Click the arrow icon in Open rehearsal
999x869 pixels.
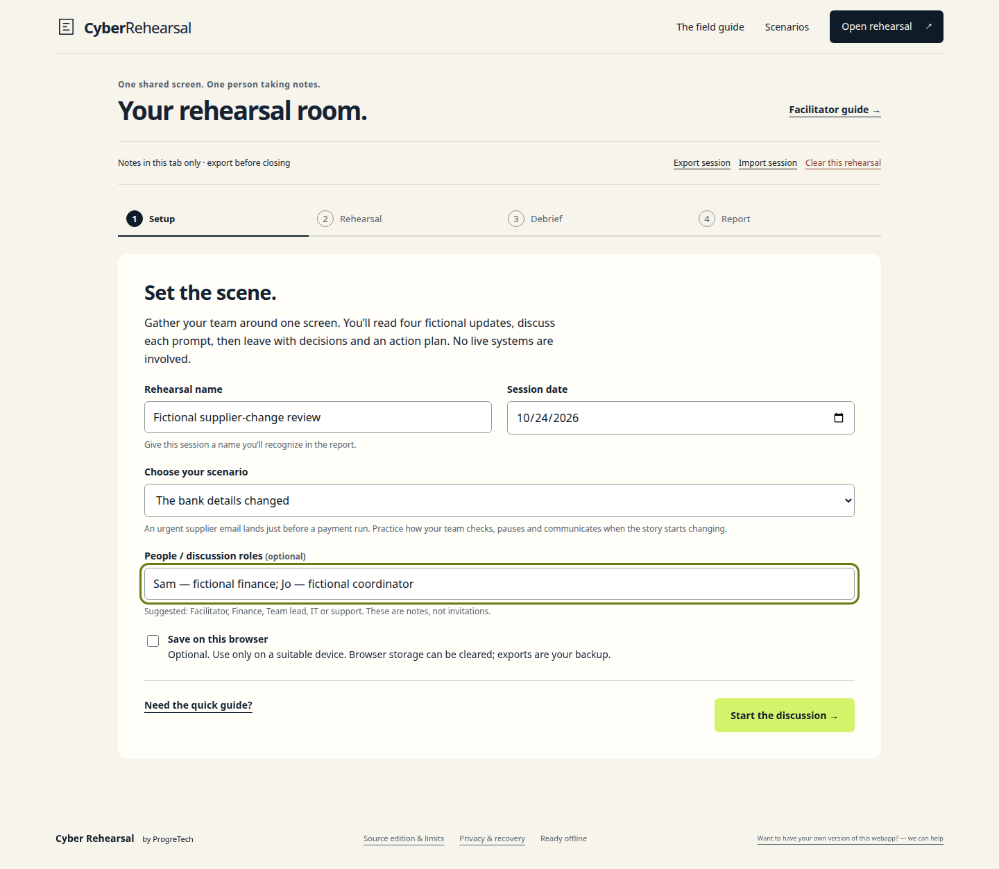[928, 26]
